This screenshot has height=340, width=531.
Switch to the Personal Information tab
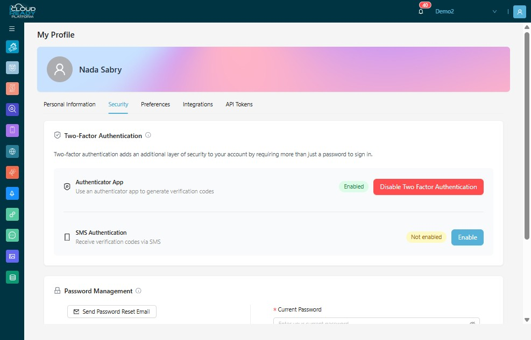pos(69,104)
